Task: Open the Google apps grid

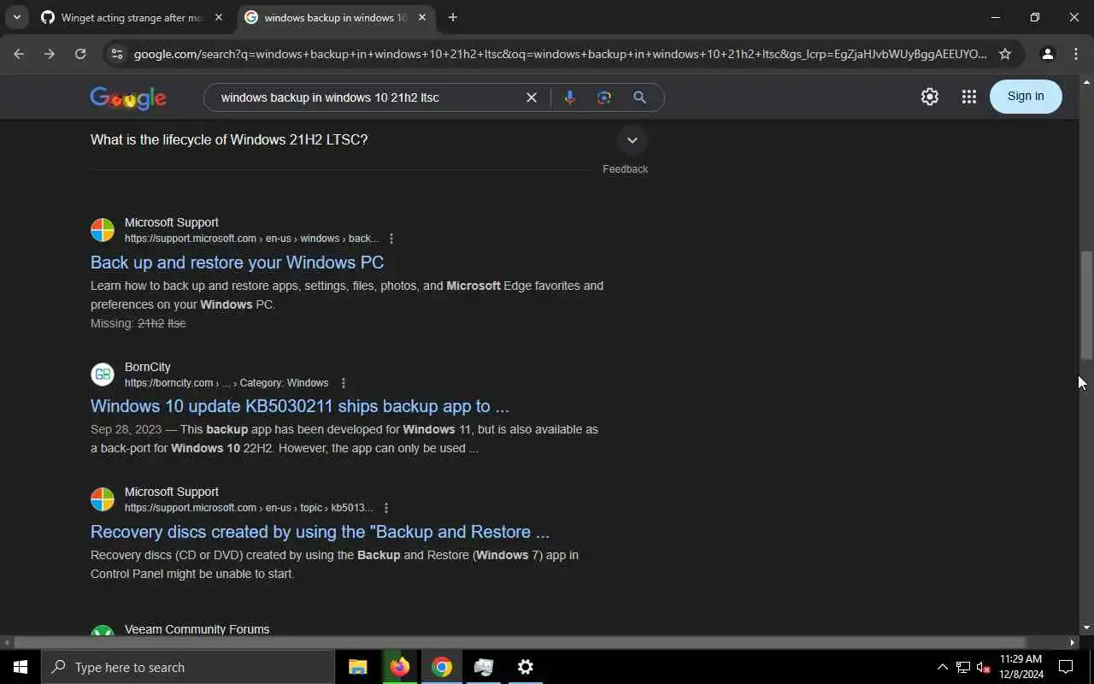Action: (968, 97)
